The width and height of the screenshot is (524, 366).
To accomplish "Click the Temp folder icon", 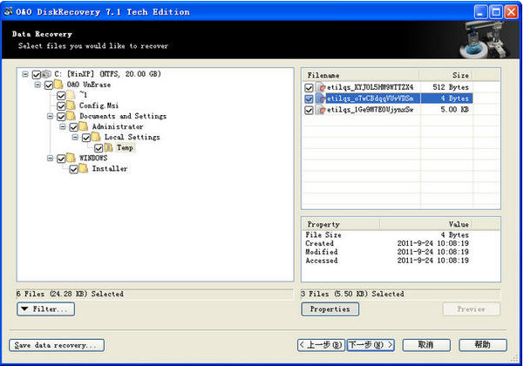I will pos(108,147).
